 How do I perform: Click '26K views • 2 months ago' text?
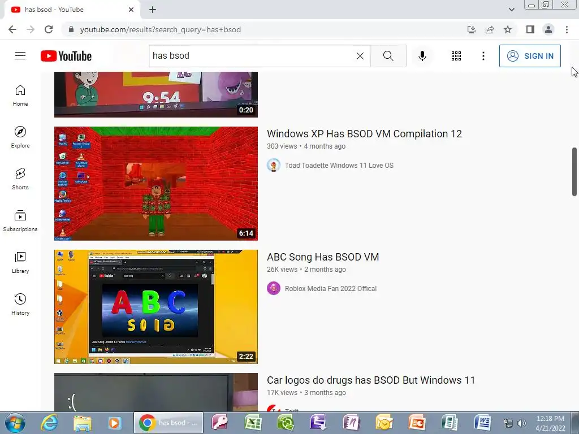click(306, 270)
